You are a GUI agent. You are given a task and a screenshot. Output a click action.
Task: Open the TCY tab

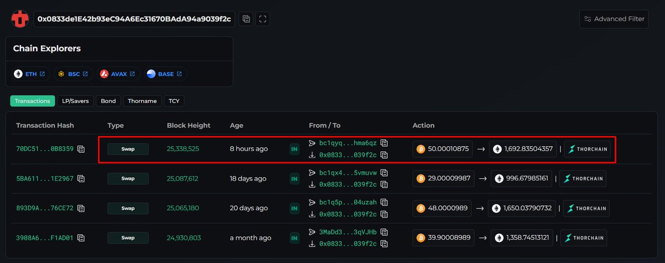[x=174, y=101]
